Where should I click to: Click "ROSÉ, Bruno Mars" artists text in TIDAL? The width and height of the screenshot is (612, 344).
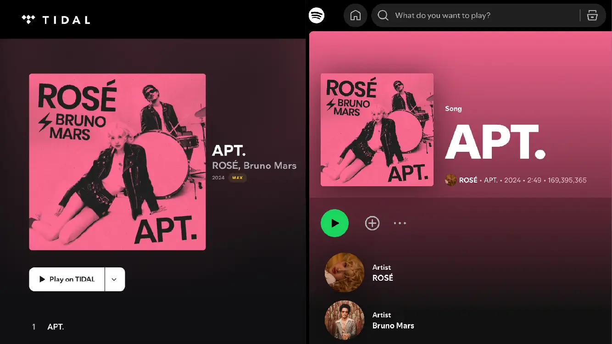pyautogui.click(x=254, y=166)
